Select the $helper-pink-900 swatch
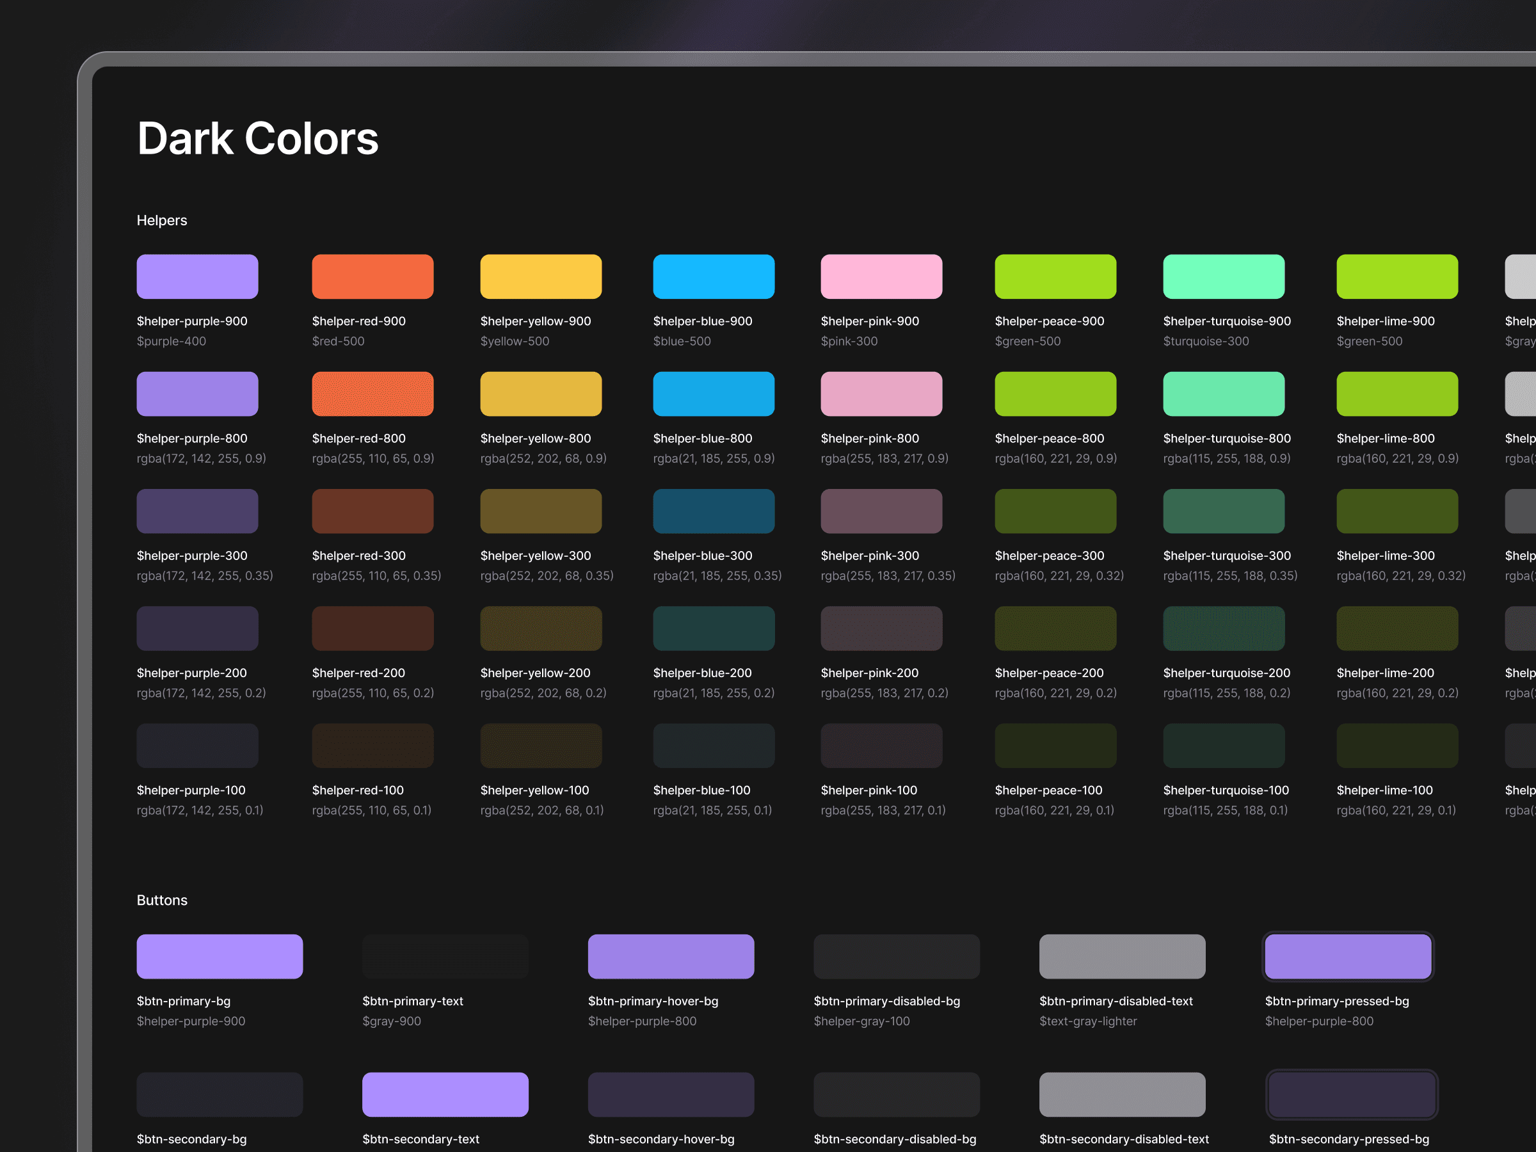This screenshot has width=1536, height=1152. (x=881, y=276)
